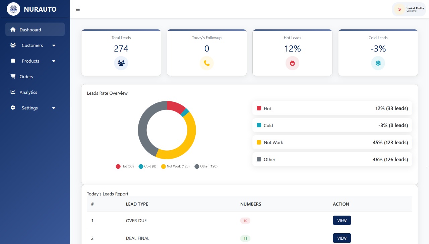Click VIEW for the OVER DUE row
The height and width of the screenshot is (244, 429).
342,220
